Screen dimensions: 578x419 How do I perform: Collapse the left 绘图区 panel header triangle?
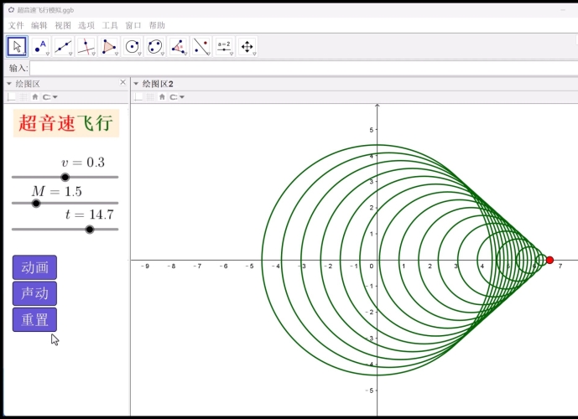click(9, 84)
